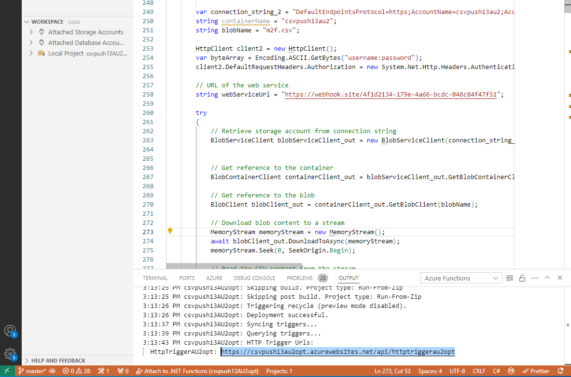
Task: Click Attach to .NET Functions in status bar
Action: [x=197, y=371]
